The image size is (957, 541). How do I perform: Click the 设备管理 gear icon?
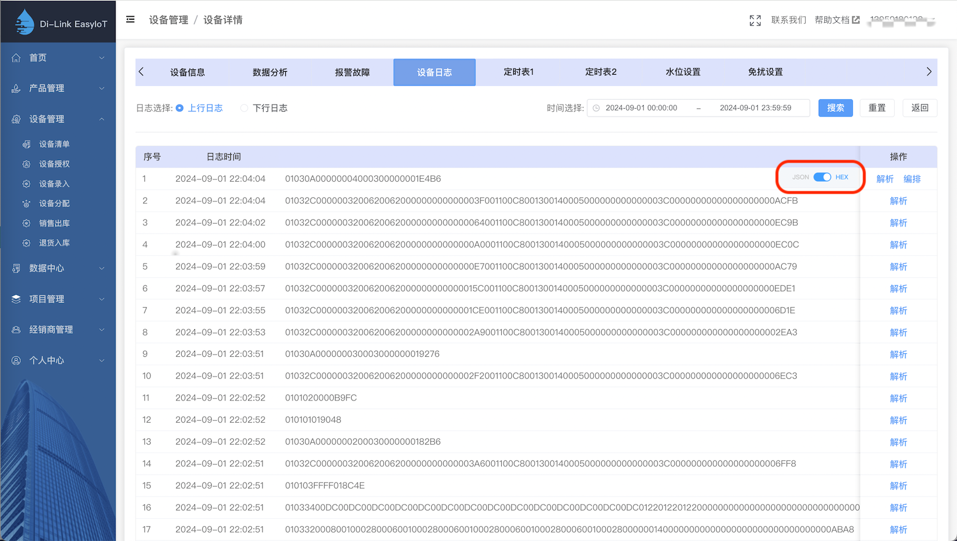click(x=16, y=119)
